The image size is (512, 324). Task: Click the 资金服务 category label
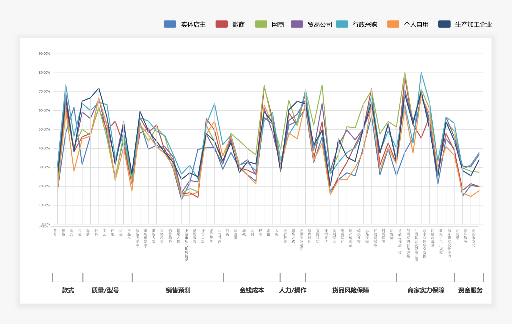[470, 290]
